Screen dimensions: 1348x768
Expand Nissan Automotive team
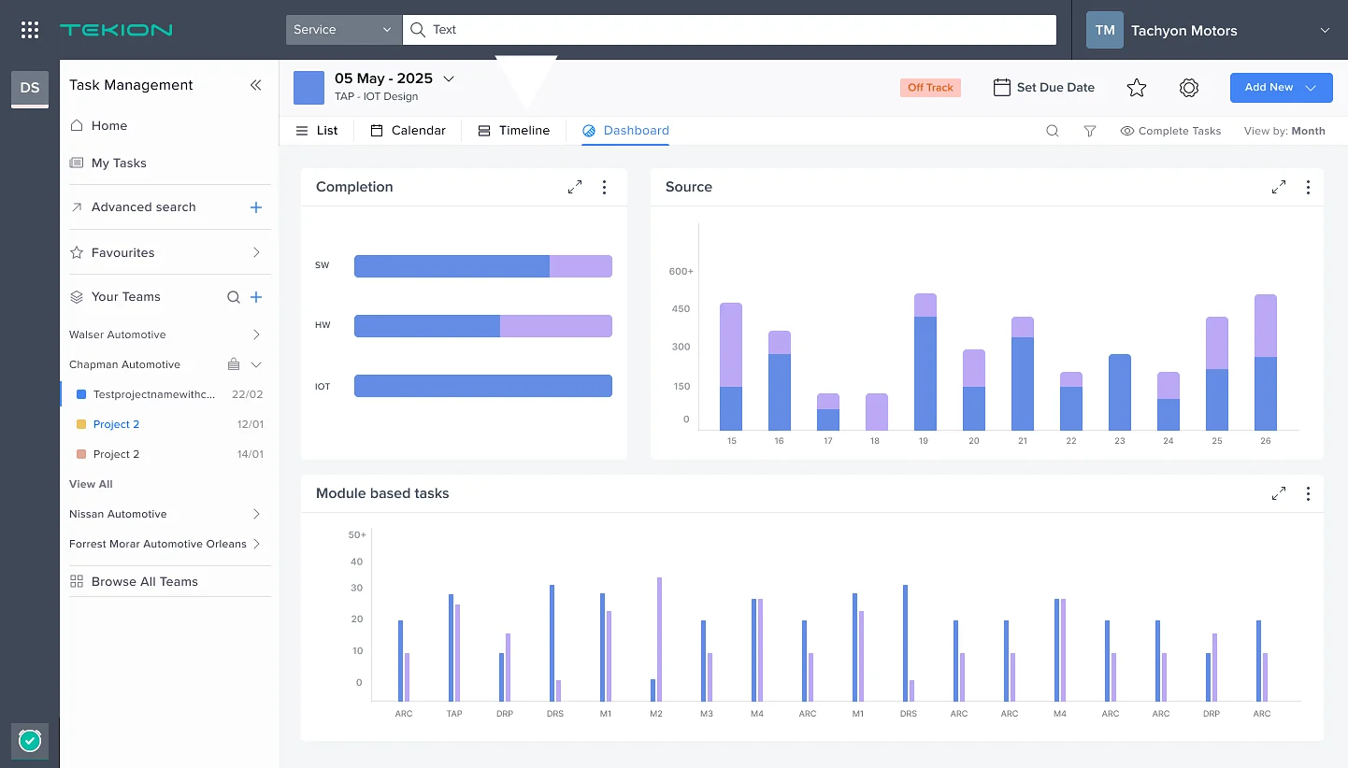click(x=256, y=514)
